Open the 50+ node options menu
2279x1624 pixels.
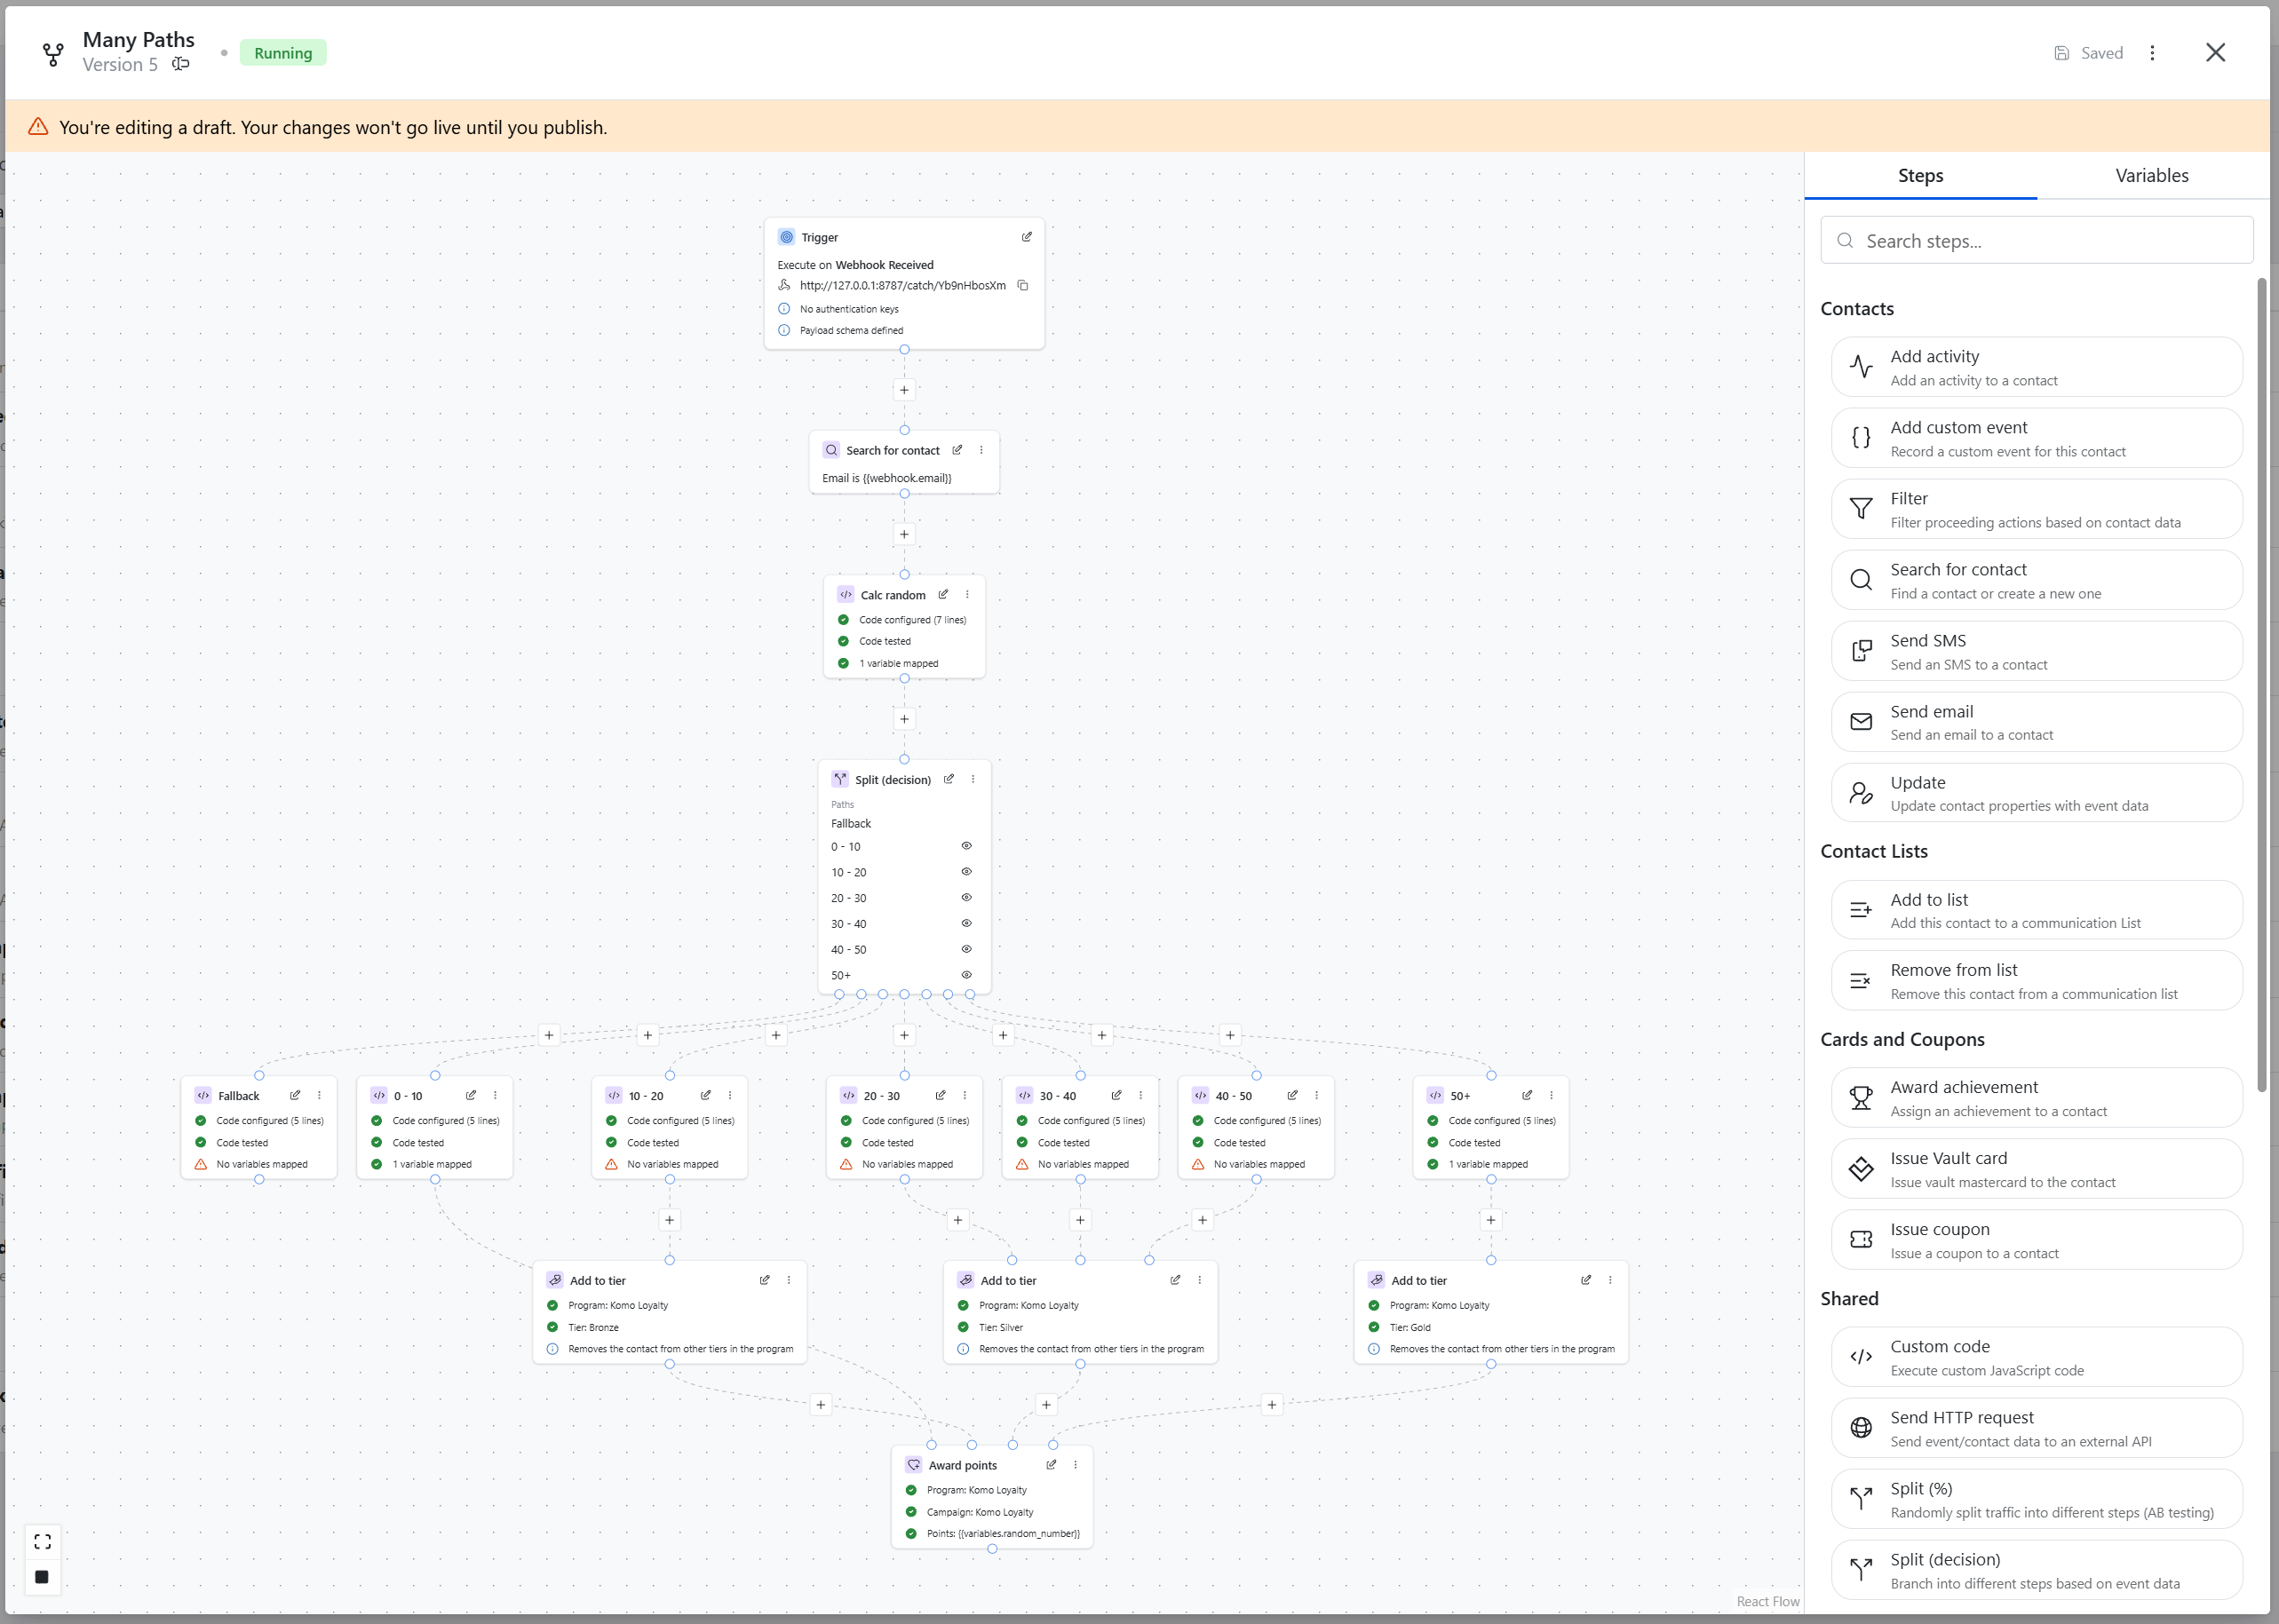[1551, 1095]
